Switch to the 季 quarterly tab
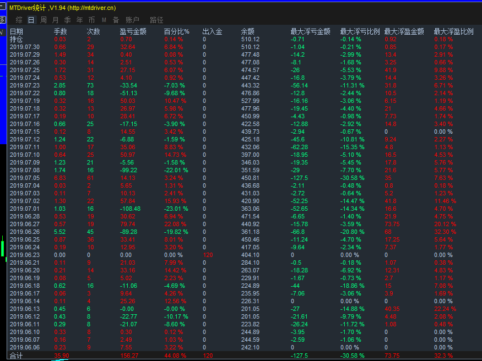The image size is (482, 361). pos(68,20)
